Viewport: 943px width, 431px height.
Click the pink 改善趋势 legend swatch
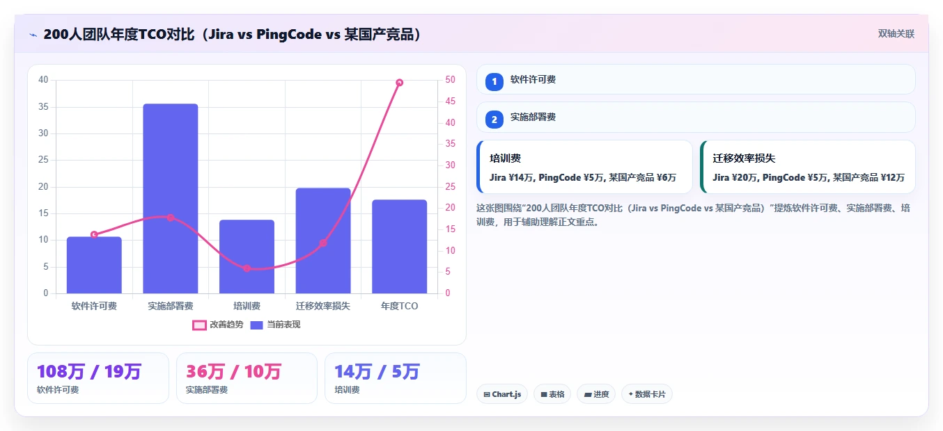click(199, 325)
